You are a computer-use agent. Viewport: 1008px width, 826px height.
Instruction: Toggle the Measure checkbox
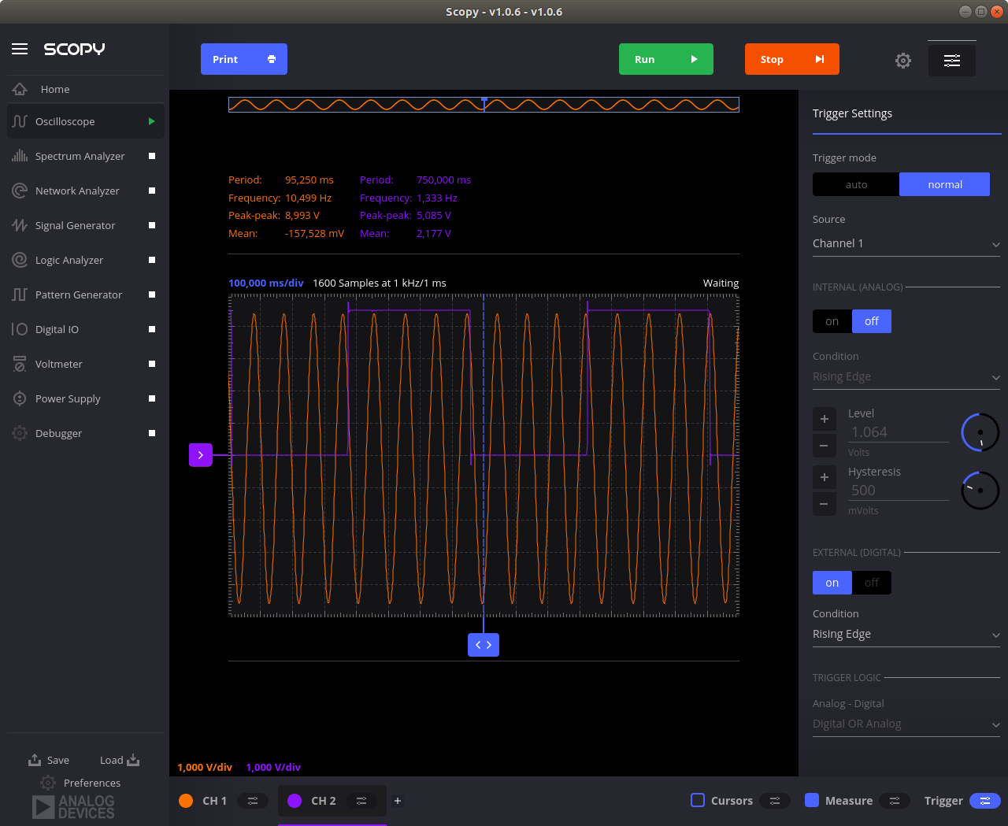point(812,800)
